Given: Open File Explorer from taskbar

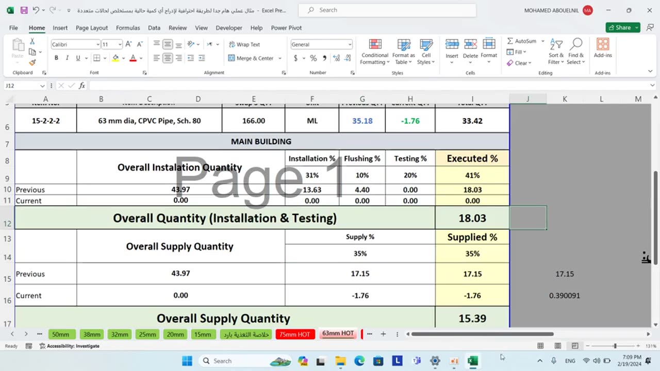Looking at the screenshot, I should pos(340,361).
